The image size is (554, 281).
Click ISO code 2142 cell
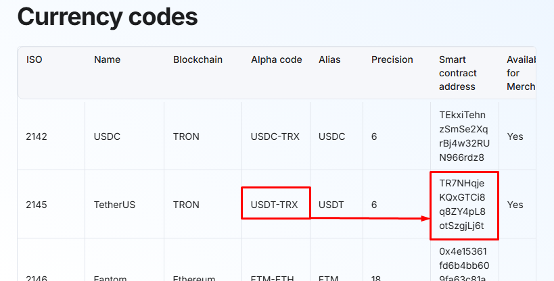(37, 136)
